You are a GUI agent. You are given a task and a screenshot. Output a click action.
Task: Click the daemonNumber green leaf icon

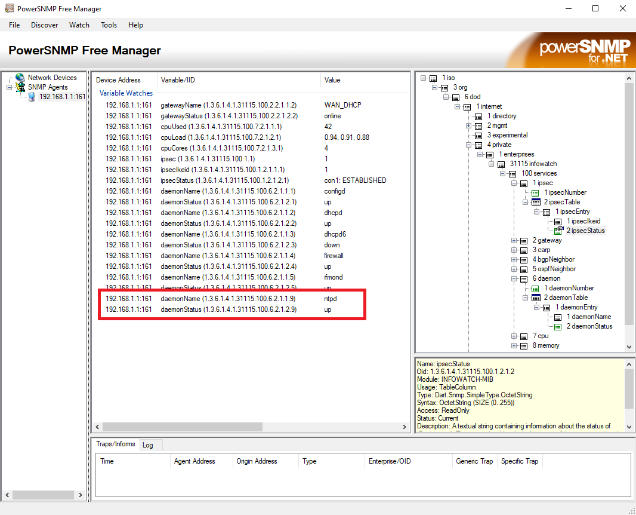tap(535, 288)
